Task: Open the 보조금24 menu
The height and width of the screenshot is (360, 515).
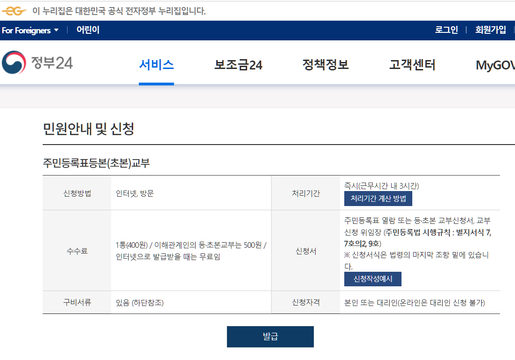Action: pyautogui.click(x=238, y=65)
